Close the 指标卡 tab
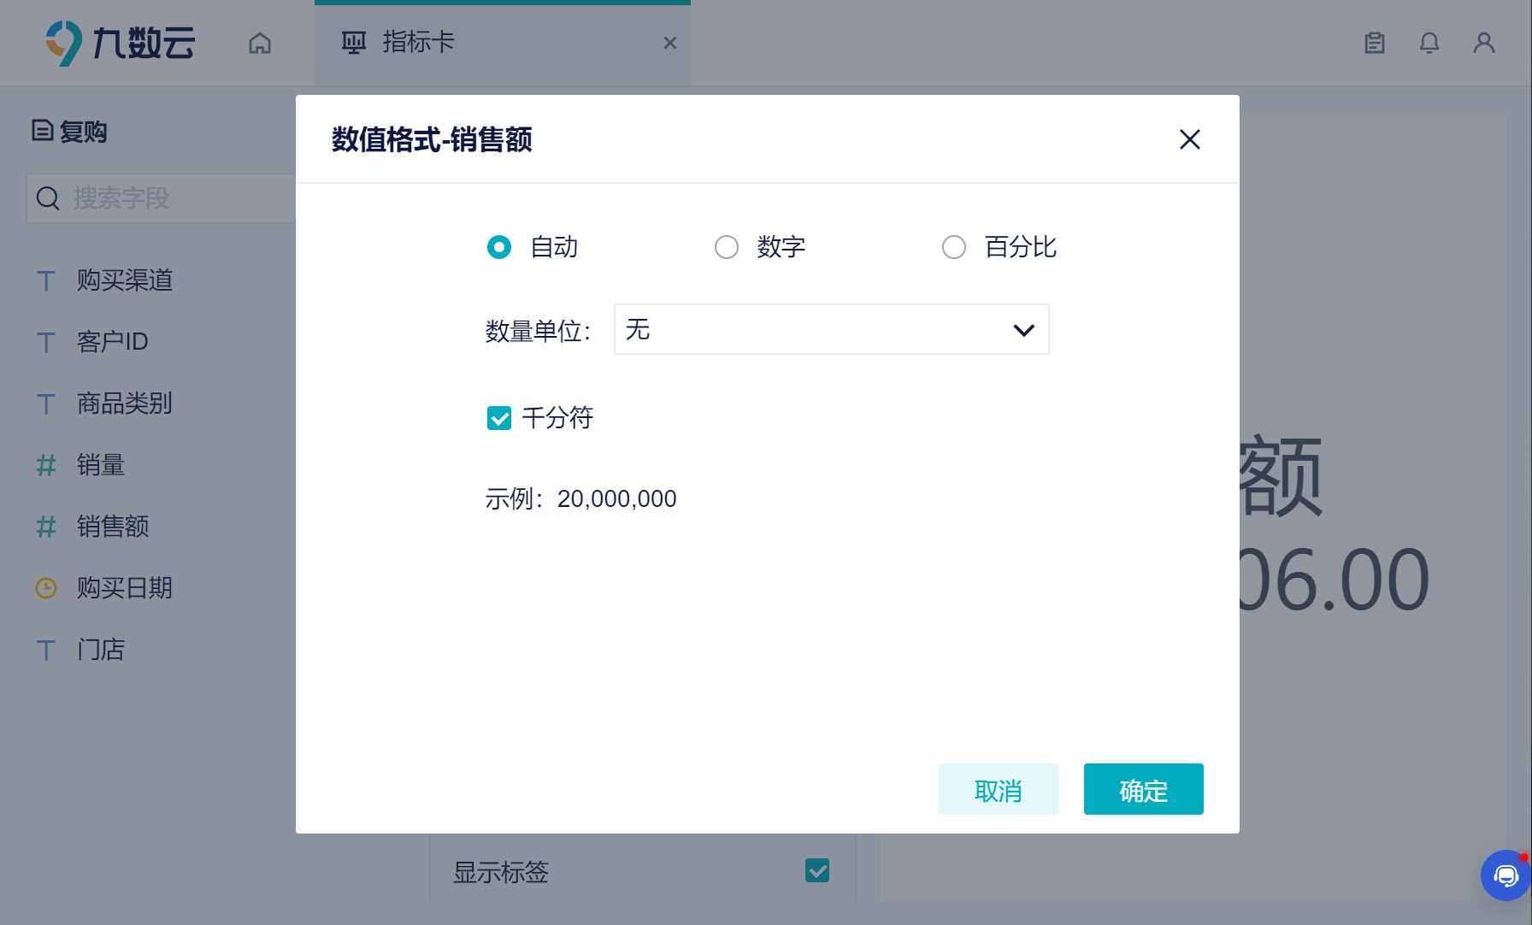1532x925 pixels. [670, 43]
